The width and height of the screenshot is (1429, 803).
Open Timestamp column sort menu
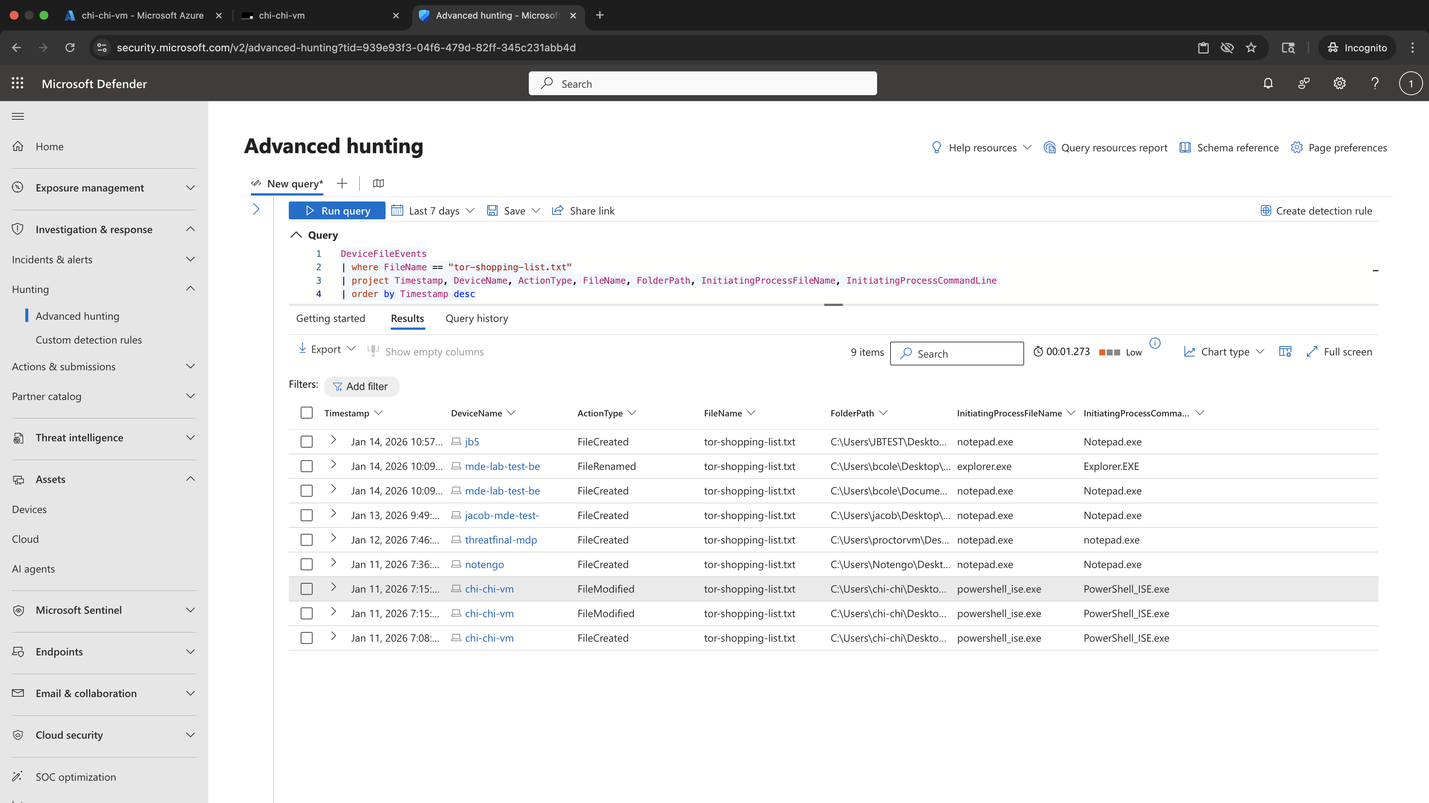click(x=379, y=413)
